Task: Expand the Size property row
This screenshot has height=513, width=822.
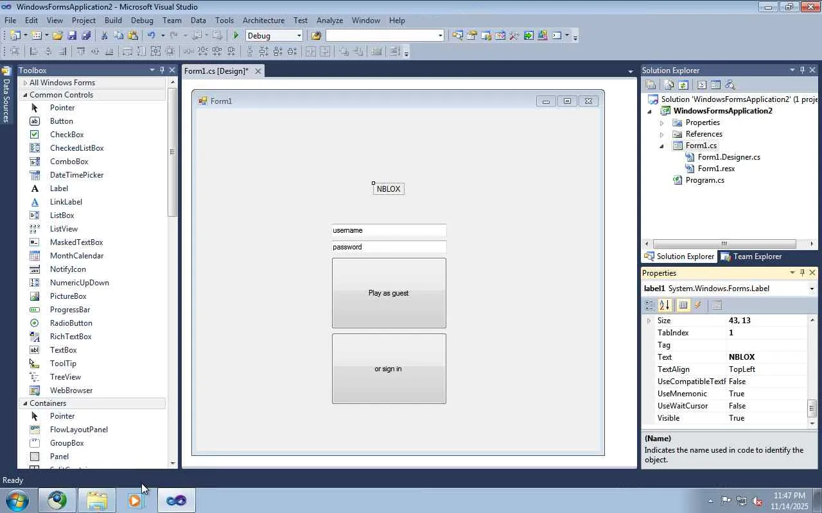Action: [649, 321]
